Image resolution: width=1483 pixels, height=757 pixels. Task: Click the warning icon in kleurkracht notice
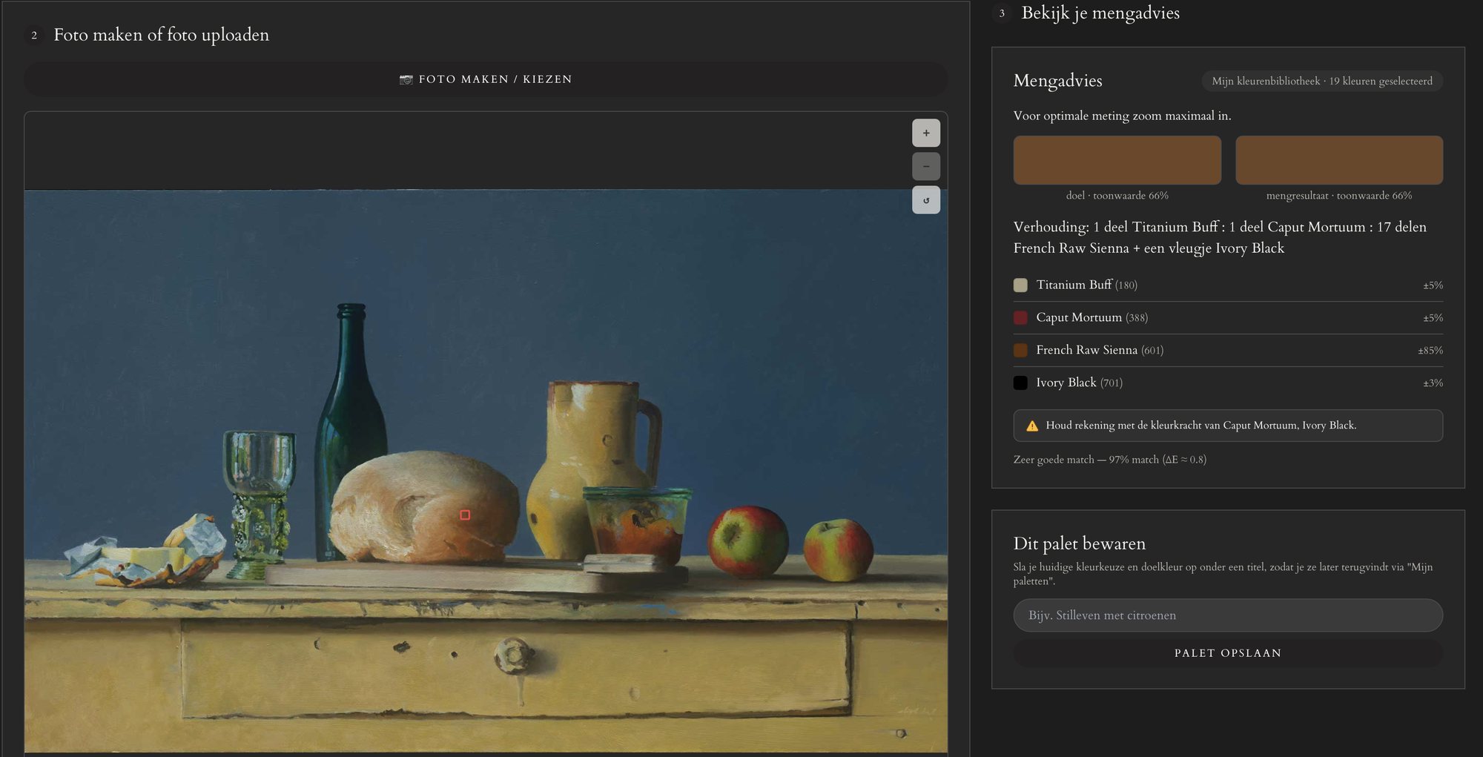click(x=1032, y=426)
